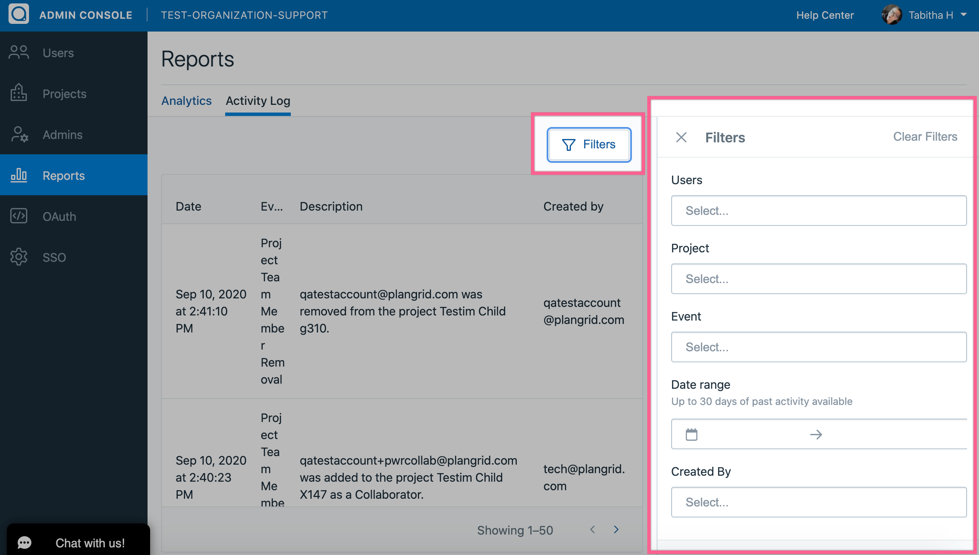Open the Help Center link

(825, 15)
